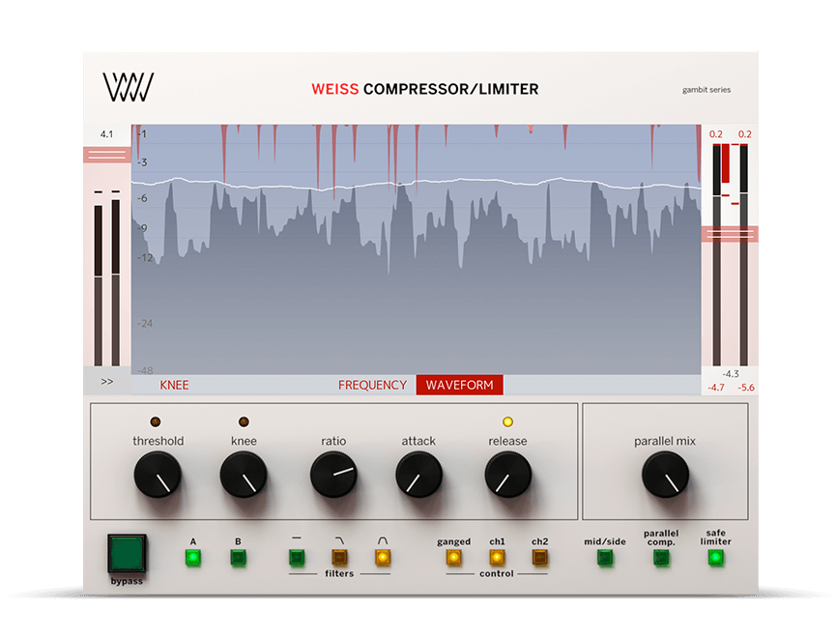Click the -4.7 output level readout
Image resolution: width=836 pixels, height=638 pixels.
[716, 388]
